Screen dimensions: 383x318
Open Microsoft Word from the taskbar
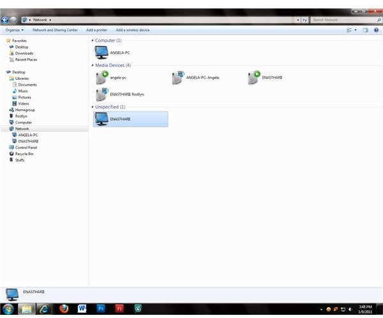tap(82, 308)
